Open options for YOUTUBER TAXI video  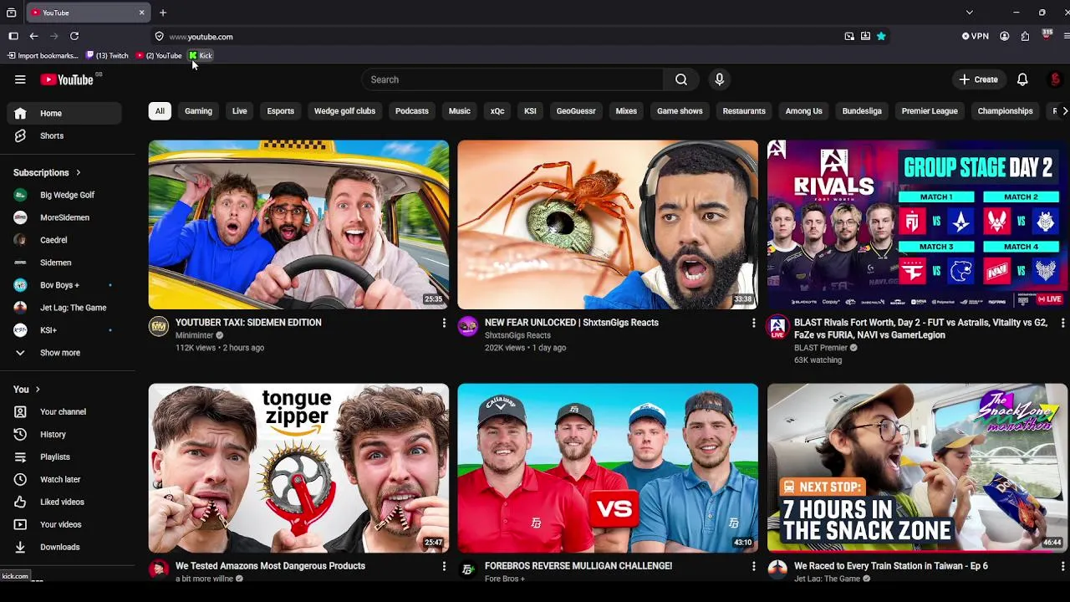[x=444, y=323]
